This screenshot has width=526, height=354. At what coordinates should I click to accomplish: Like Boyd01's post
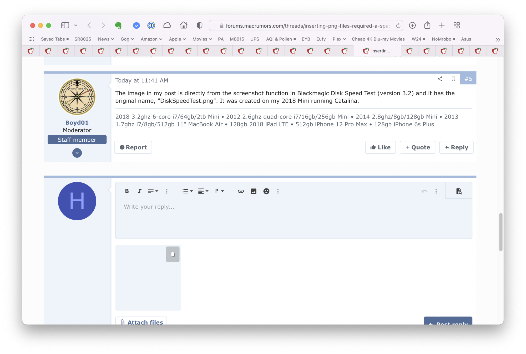click(x=380, y=147)
